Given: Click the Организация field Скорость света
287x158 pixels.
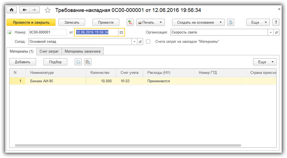Looking at the screenshot, I should (x=219, y=32).
